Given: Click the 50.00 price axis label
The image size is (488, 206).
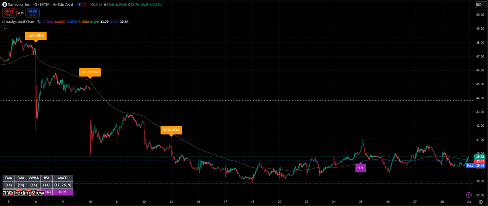Looking at the screenshot, I should (479, 15).
